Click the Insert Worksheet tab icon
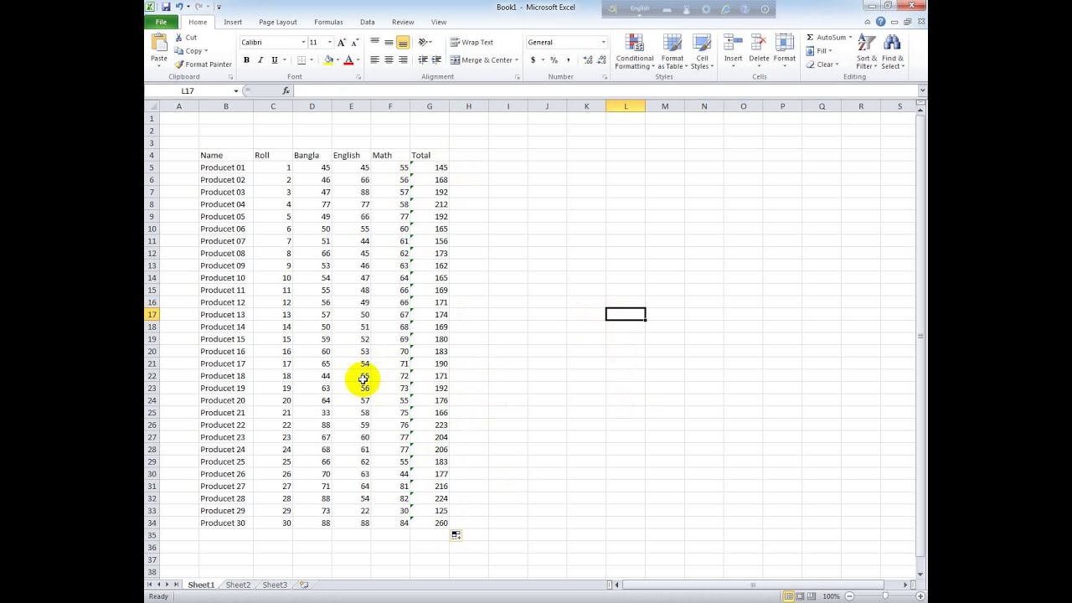 click(x=304, y=585)
